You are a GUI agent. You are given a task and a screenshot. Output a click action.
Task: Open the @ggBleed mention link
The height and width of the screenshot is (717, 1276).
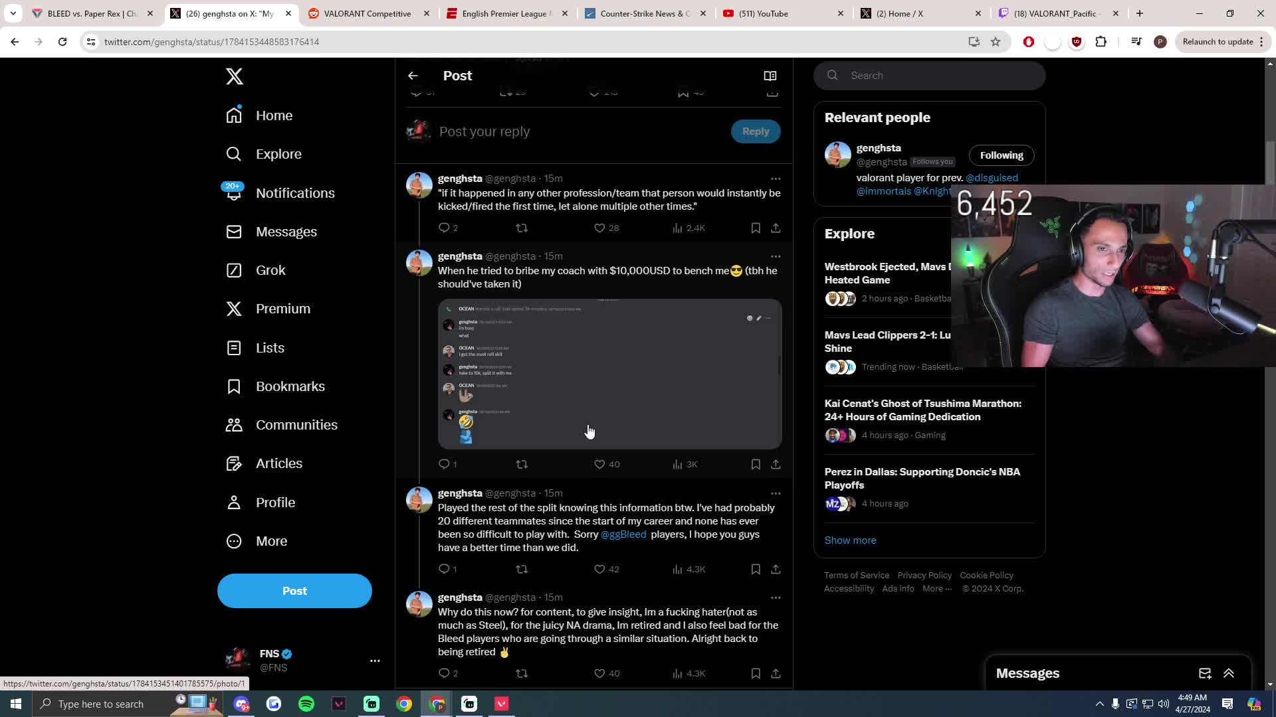coord(623,534)
